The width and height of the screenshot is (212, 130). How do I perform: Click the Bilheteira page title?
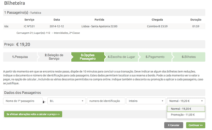pyautogui.click(x=15, y=3)
